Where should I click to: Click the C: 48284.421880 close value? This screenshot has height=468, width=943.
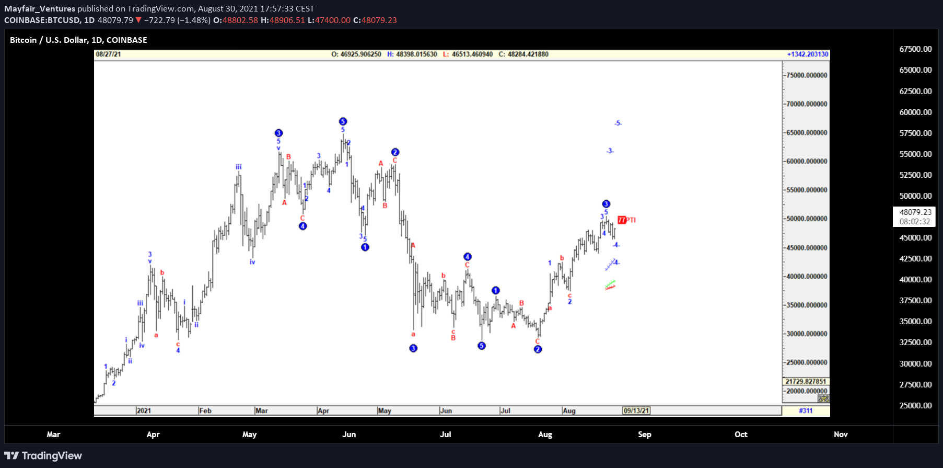523,54
